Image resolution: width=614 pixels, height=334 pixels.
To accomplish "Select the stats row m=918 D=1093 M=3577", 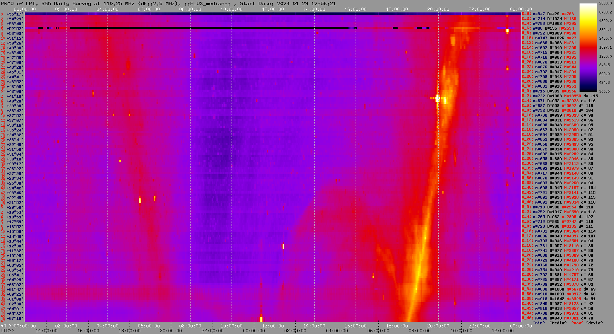I will coord(559,294).
